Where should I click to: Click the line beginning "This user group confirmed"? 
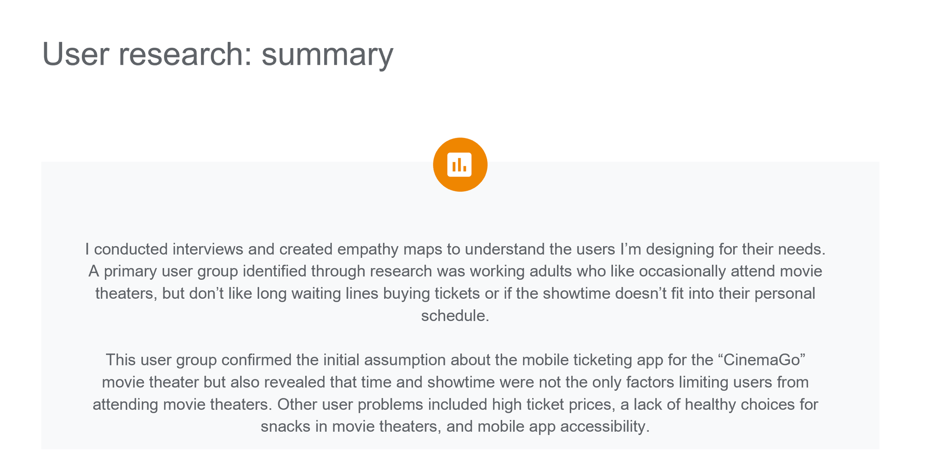455,360
